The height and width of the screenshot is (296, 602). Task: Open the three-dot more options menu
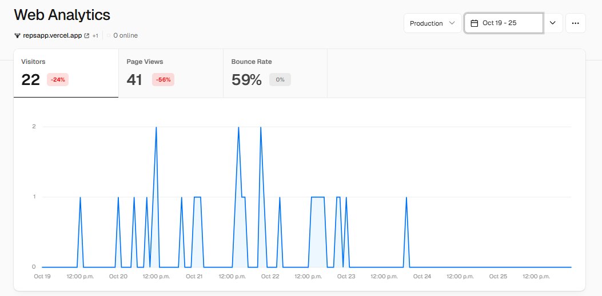575,23
